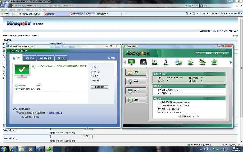Open the 工具(T) menu

click(x=38, y=10)
